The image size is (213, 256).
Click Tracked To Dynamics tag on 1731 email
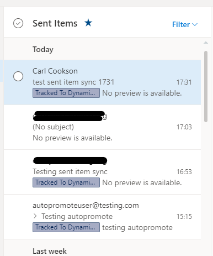pos(66,93)
